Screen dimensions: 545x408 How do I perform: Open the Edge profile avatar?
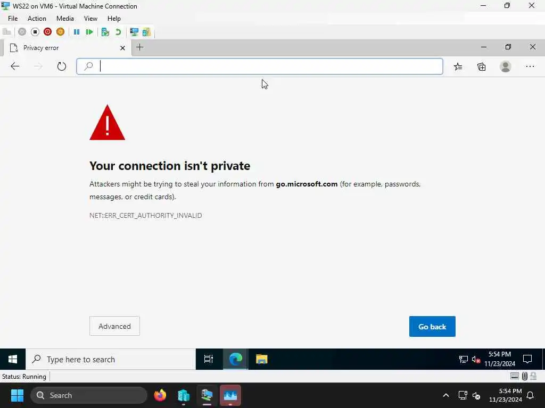(506, 66)
